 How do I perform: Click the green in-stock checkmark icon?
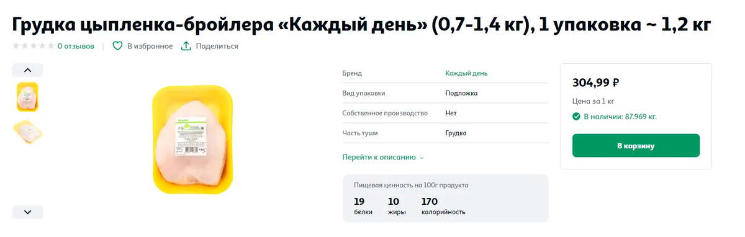point(576,116)
